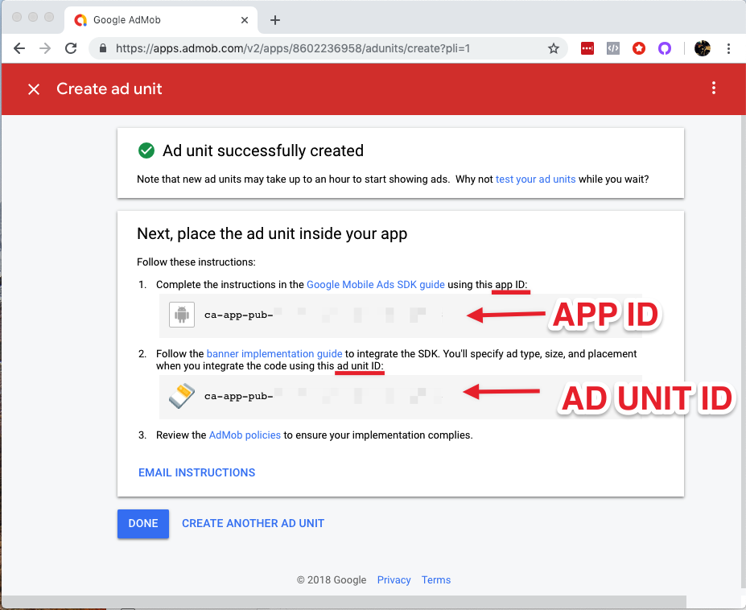The width and height of the screenshot is (746, 610).
Task: Click the © 2018 Google footer text
Action: 332,580
